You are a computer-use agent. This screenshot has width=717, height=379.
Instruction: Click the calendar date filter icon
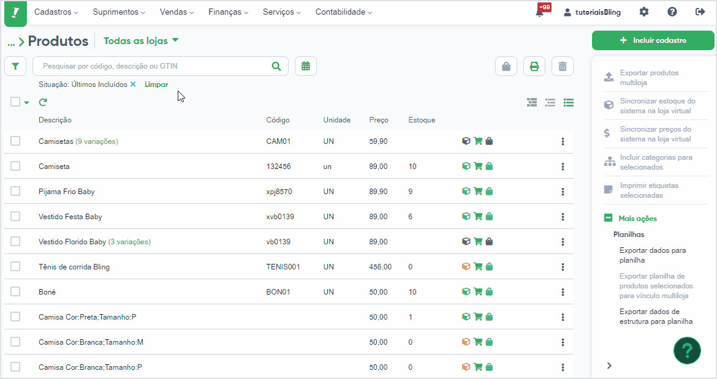pos(305,66)
